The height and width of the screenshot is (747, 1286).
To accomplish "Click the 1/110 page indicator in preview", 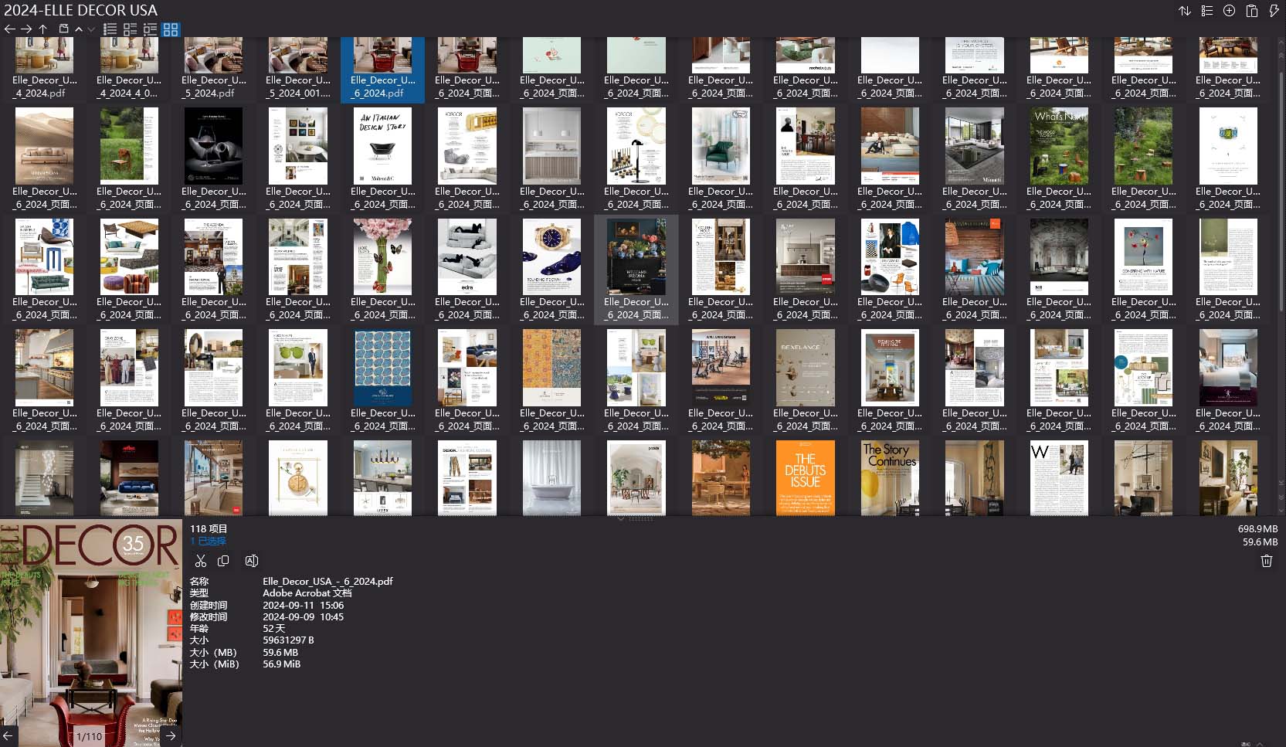I will coord(90,736).
